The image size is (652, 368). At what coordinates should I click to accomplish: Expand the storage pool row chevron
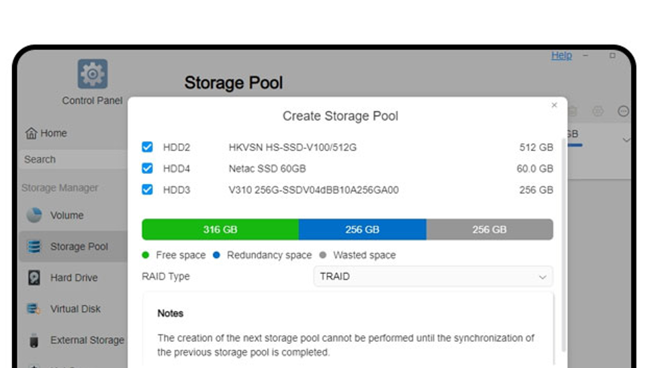point(626,140)
